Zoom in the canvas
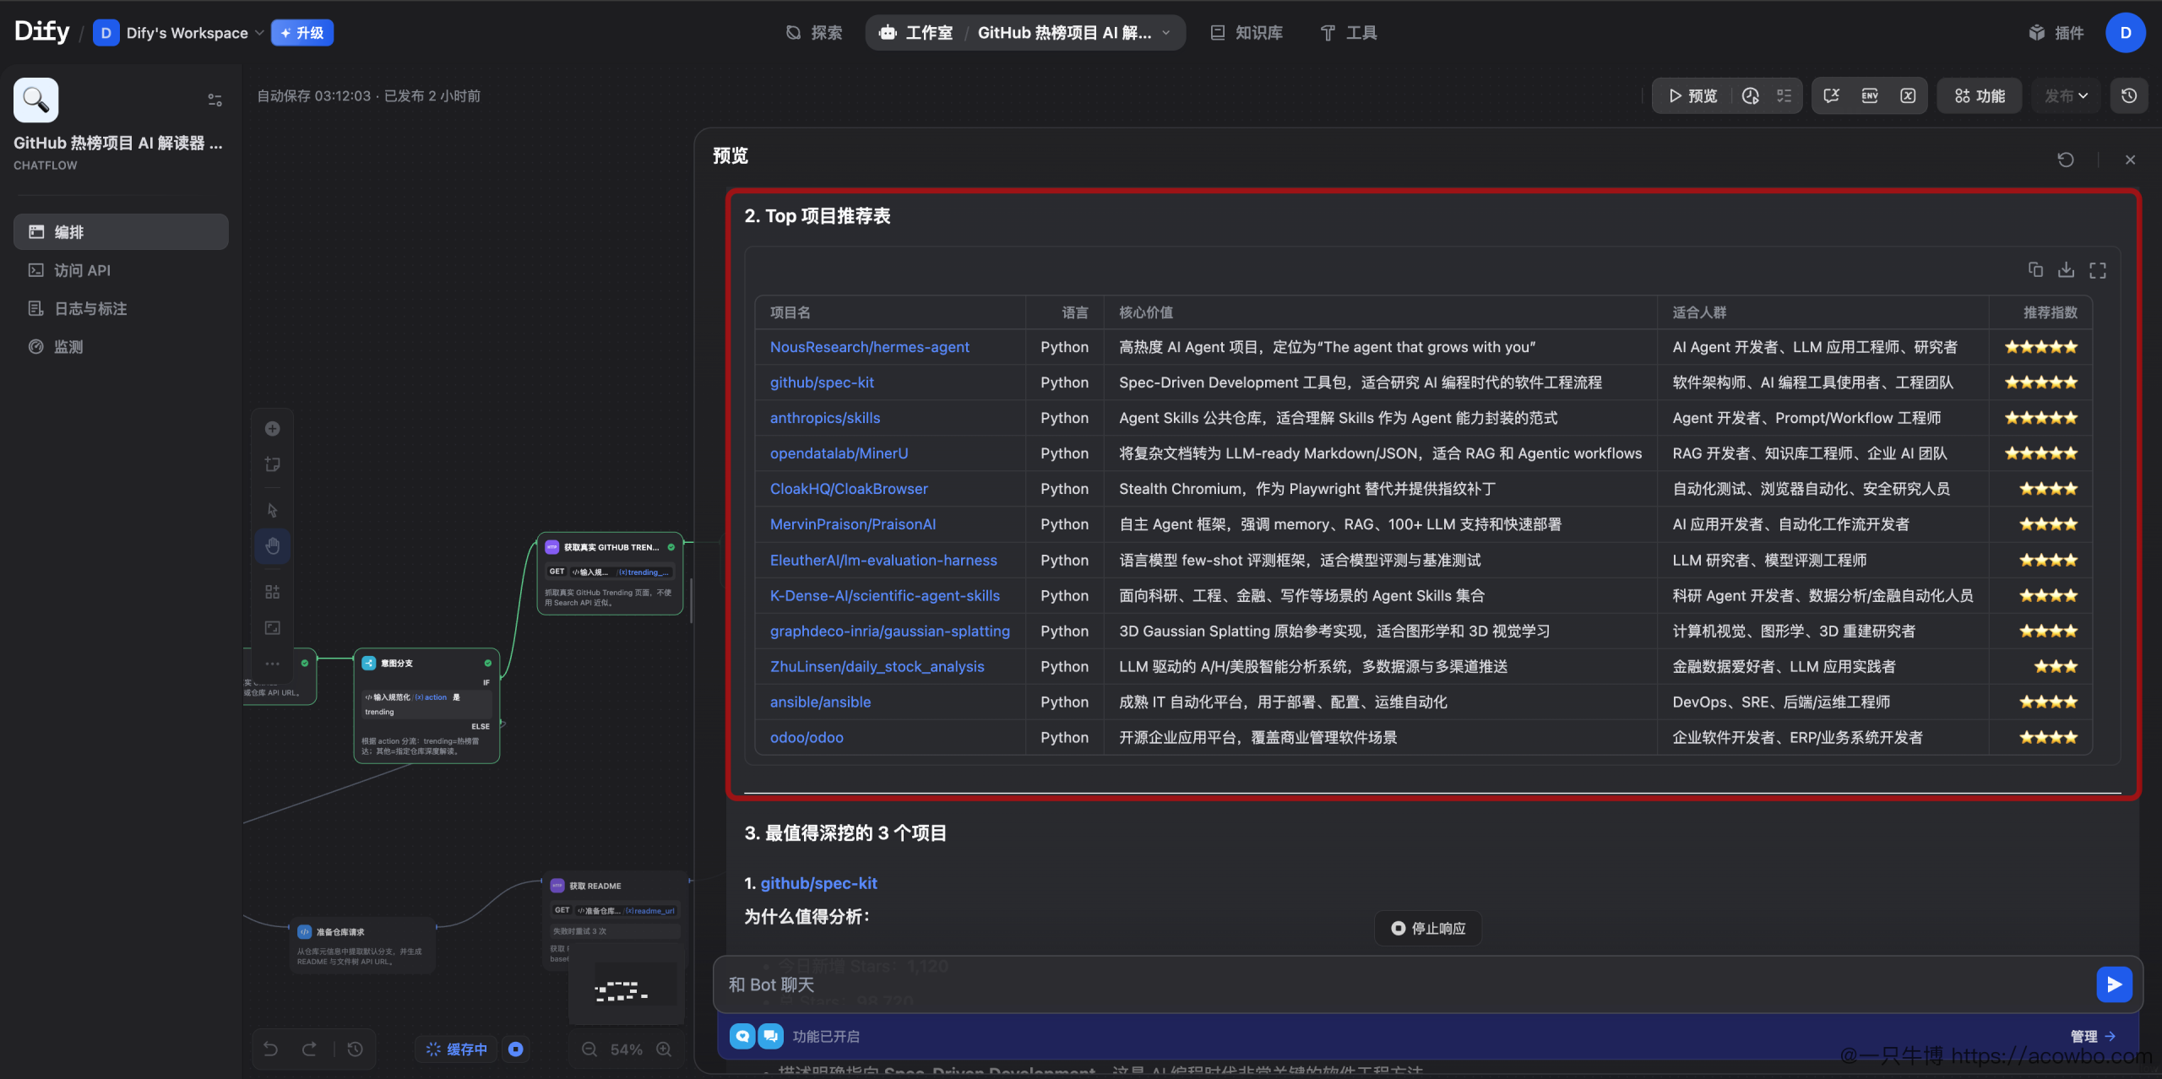 664,1049
